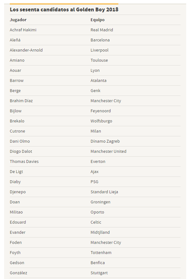Click De Ligt in the player column
Viewport: 190px width, 279px height.
click(16, 172)
